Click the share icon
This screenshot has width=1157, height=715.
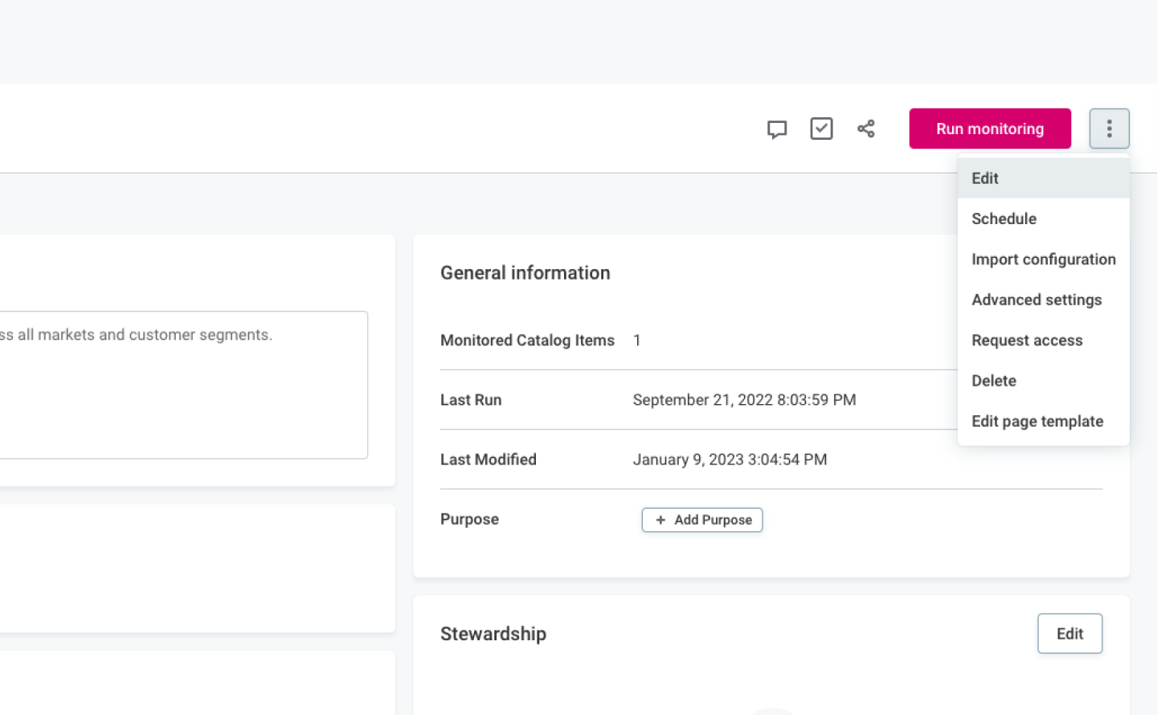865,129
